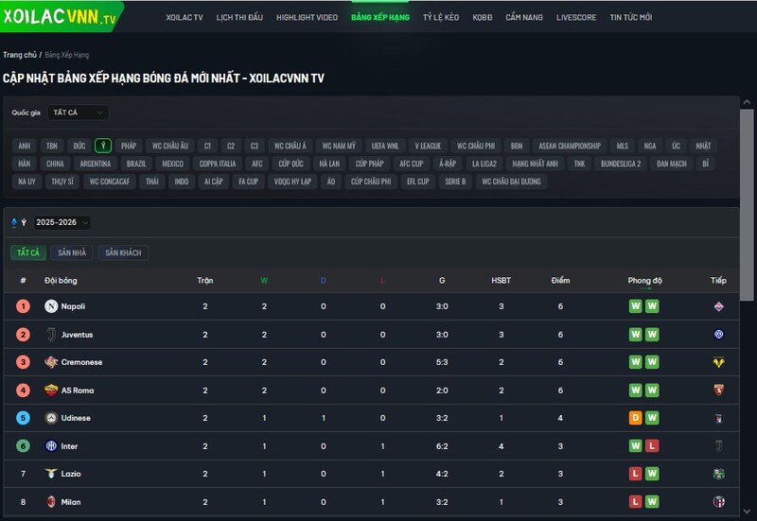Open the CẨM NANG link
The image size is (757, 521).
coord(524,17)
